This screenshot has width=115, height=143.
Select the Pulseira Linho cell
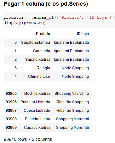coord(37,119)
